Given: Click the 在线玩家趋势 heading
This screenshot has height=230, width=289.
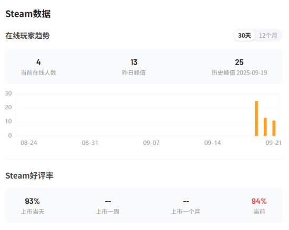Looking at the screenshot, I should click(27, 36).
